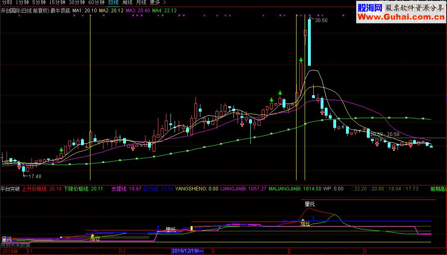
Task: Click the month 2 timeline marker
Action: click(x=290, y=251)
